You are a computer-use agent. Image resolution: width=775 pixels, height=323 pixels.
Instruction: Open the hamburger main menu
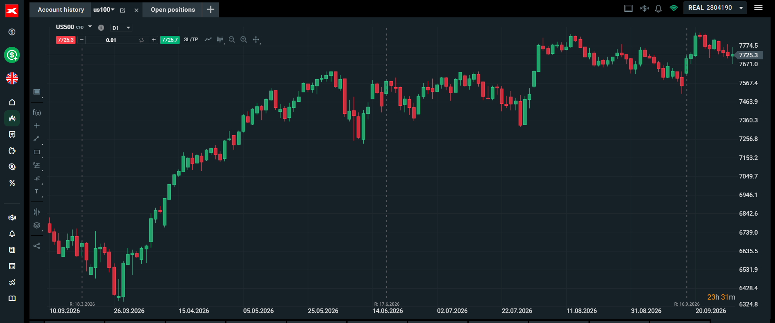pyautogui.click(x=758, y=8)
